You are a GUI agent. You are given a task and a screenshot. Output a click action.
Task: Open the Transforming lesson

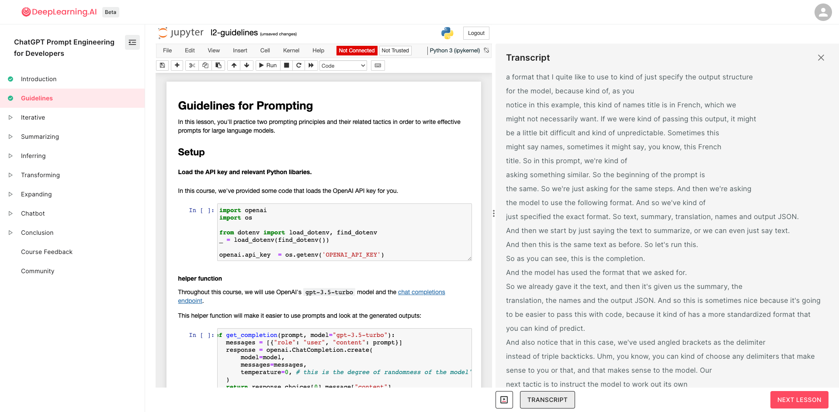pyautogui.click(x=40, y=175)
